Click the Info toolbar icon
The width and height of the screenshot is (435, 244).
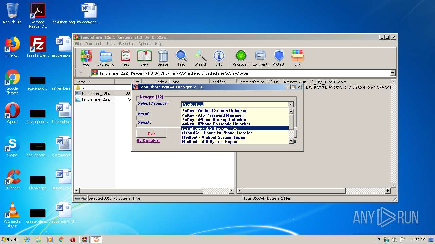(x=219, y=58)
